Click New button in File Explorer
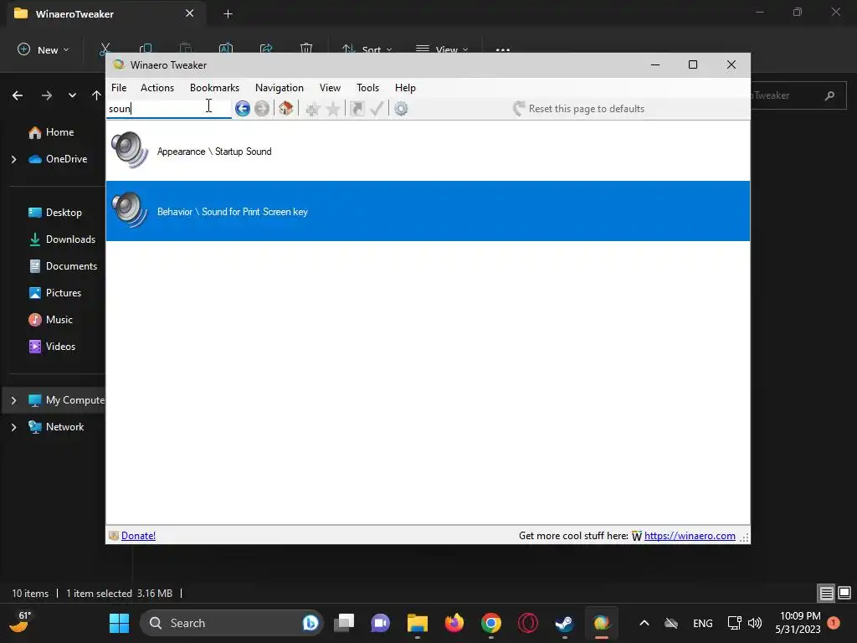 44,49
